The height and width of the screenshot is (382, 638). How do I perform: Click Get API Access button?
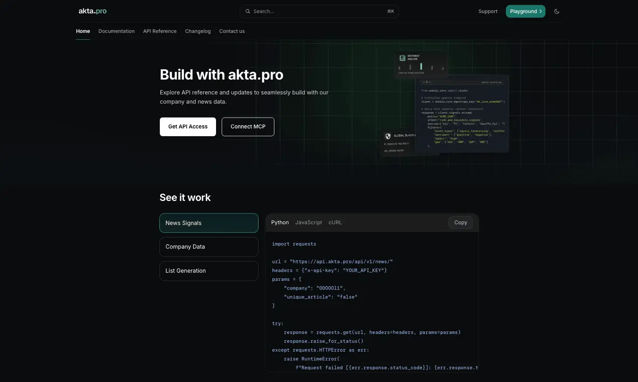point(188,127)
